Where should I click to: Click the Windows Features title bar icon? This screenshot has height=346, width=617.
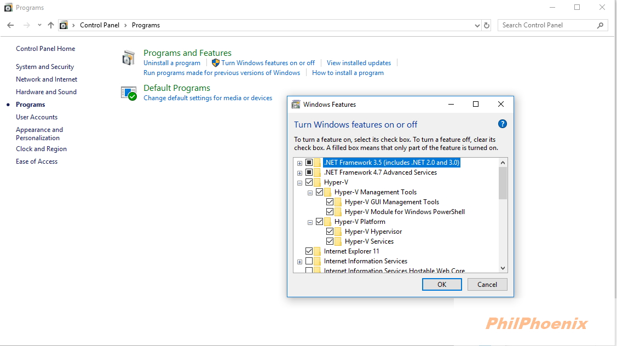click(296, 105)
